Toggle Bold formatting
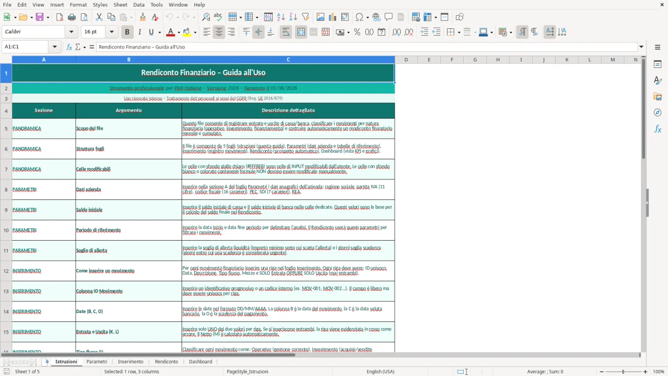The width and height of the screenshot is (668, 376). point(127,32)
